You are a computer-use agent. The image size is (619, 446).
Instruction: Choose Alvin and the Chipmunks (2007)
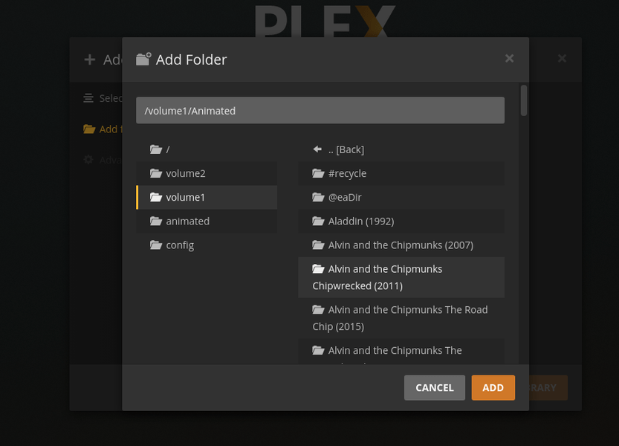click(x=401, y=245)
